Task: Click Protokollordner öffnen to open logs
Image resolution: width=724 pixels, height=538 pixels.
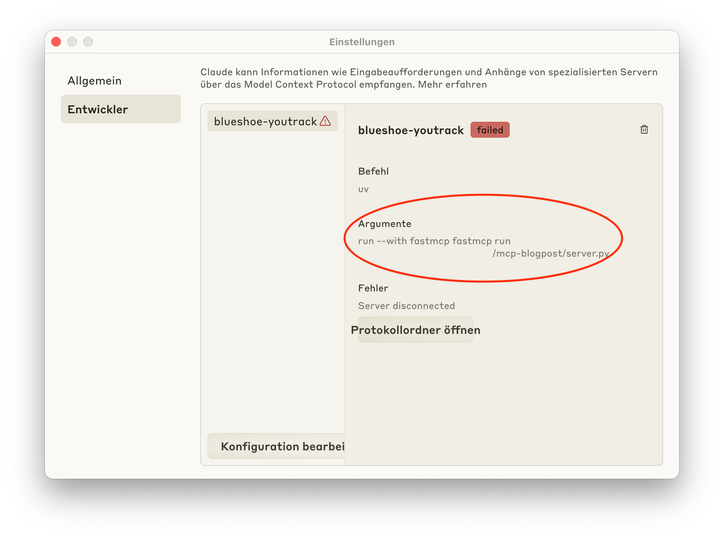Action: tap(415, 329)
